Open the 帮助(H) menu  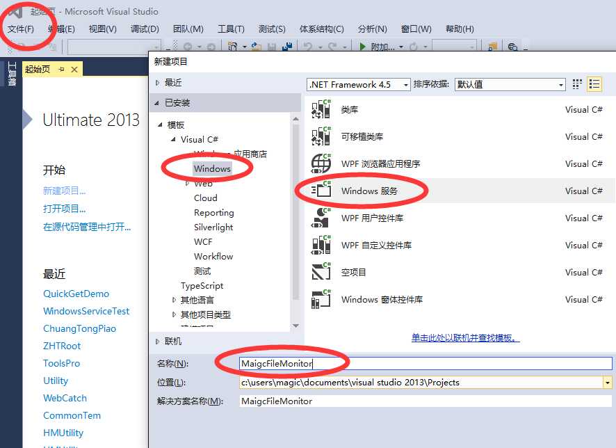460,29
